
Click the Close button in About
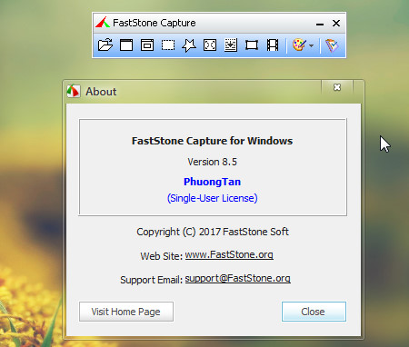click(x=314, y=312)
